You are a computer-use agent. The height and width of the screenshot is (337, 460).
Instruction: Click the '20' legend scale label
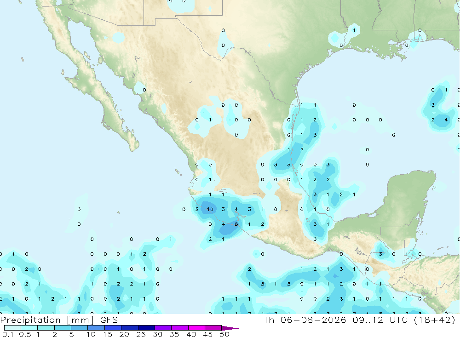coord(124,334)
